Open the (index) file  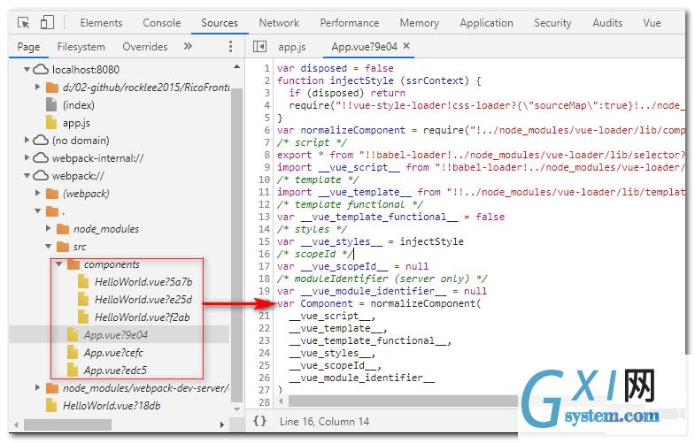point(78,105)
